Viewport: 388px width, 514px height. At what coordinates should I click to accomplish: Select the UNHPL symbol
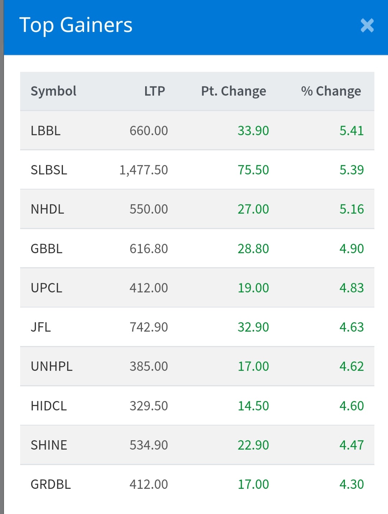pos(52,366)
